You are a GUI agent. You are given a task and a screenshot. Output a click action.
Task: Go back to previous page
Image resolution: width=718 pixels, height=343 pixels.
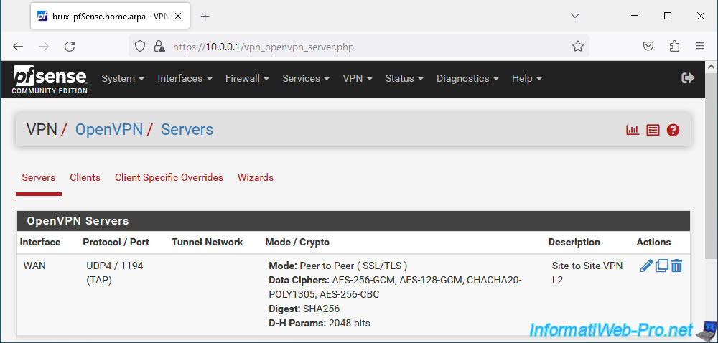18,46
